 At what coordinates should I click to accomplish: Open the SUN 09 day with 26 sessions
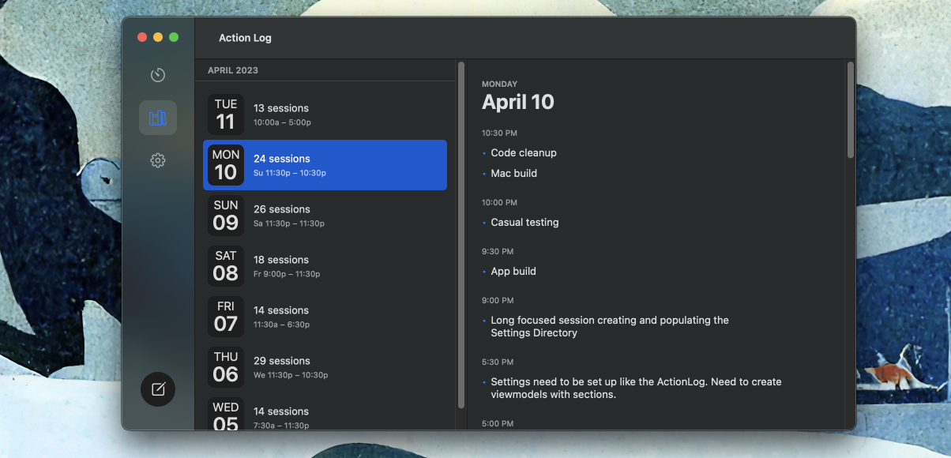(325, 216)
